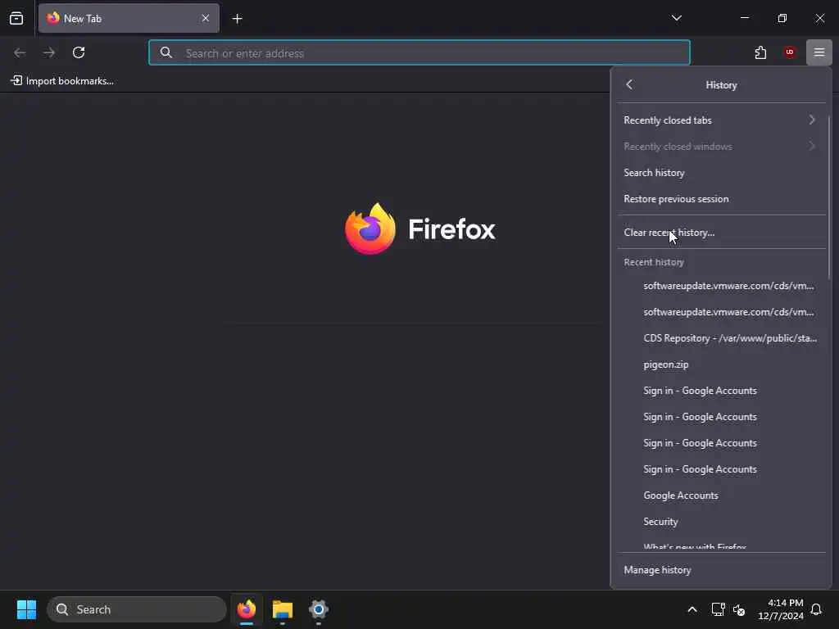Show hidden system tray icons
This screenshot has height=629, width=839.
692,609
